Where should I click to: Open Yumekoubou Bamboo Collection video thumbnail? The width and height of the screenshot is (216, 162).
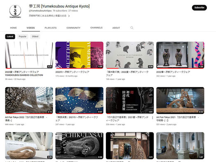pyautogui.click(x=29, y=55)
